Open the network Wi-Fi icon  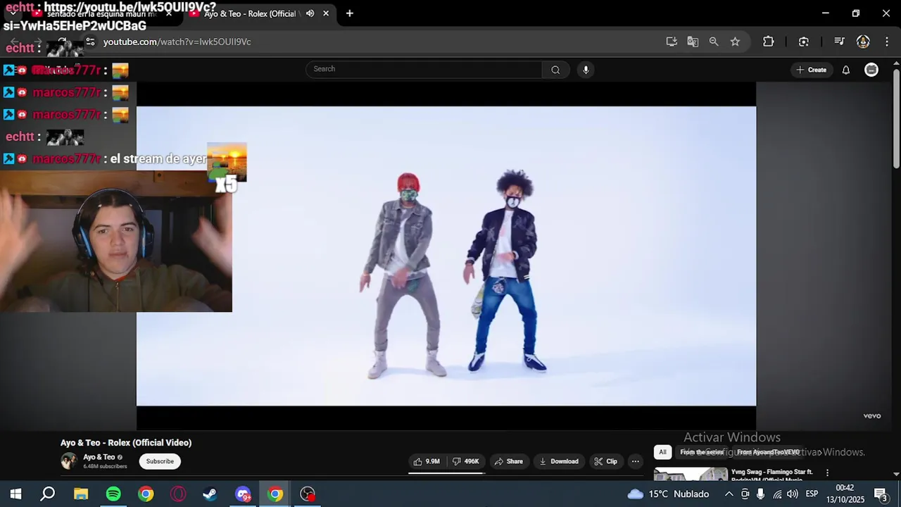coord(777,494)
